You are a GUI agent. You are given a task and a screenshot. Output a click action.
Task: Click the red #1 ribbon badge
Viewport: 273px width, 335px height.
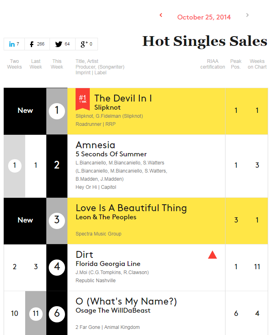(82, 99)
